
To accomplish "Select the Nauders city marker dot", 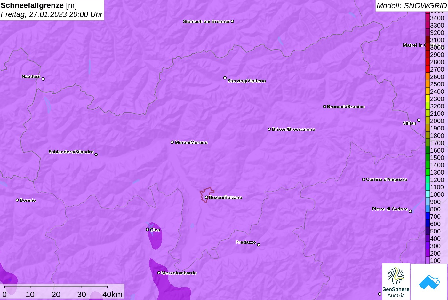I will (43, 79).
